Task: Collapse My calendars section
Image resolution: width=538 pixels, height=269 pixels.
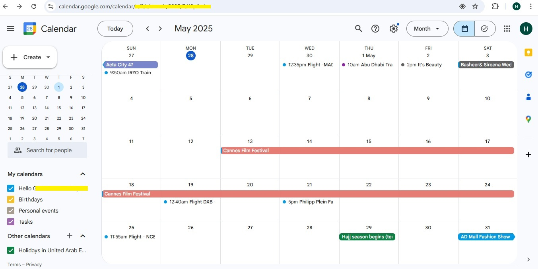Action: click(83, 174)
